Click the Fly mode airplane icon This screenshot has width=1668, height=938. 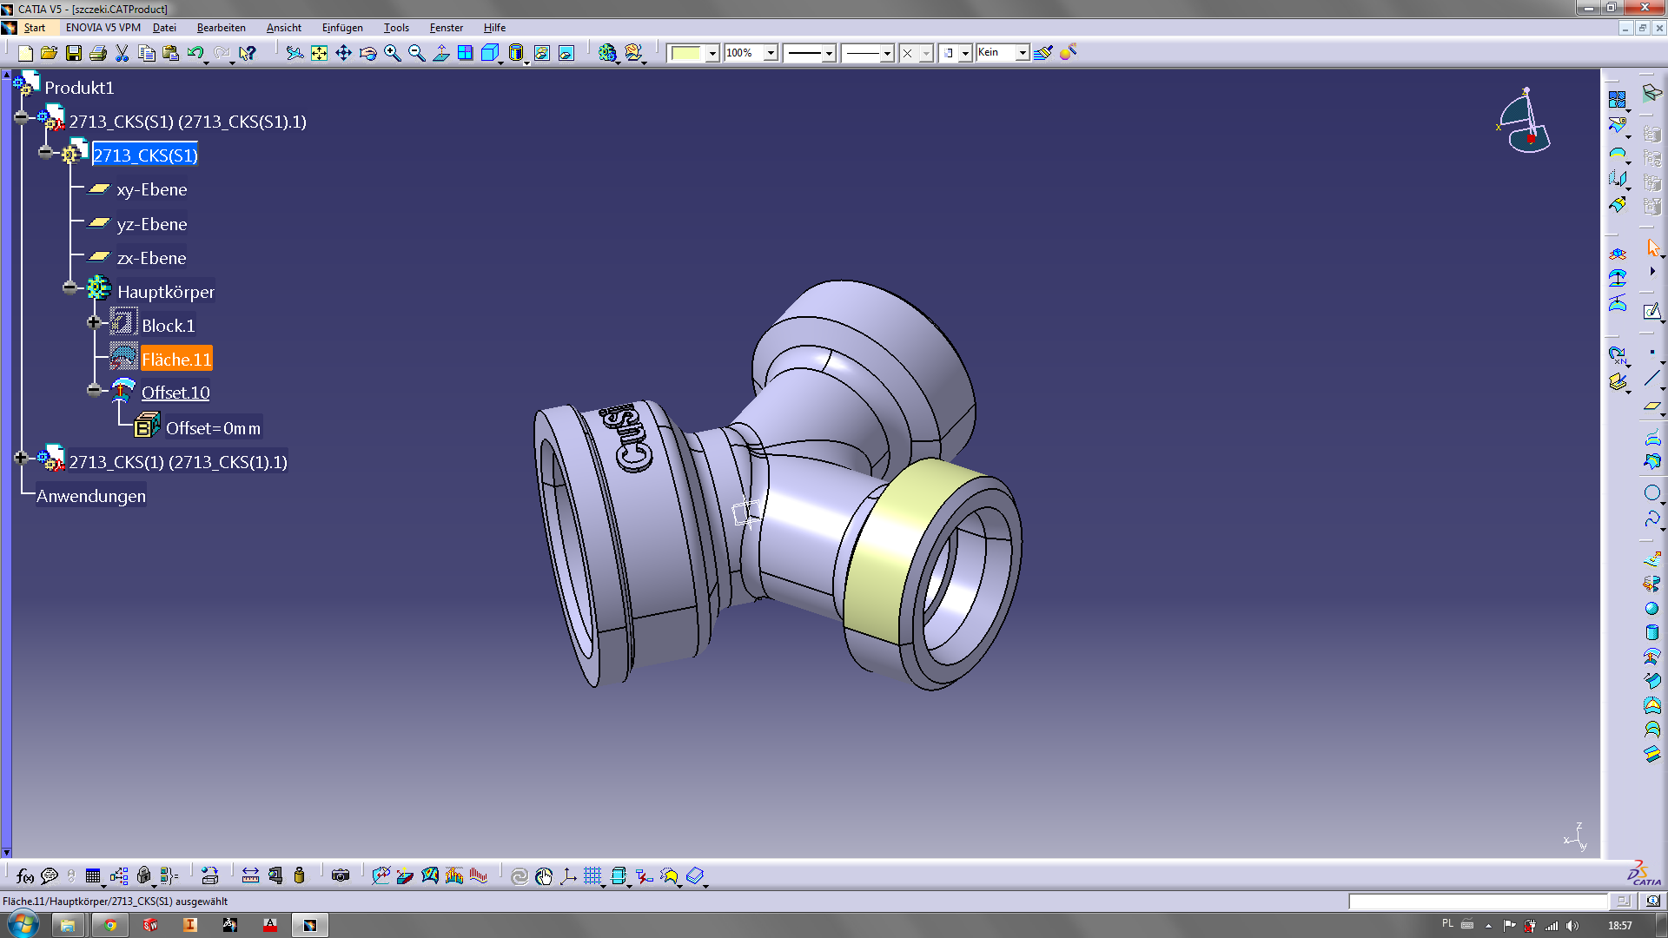tap(295, 53)
